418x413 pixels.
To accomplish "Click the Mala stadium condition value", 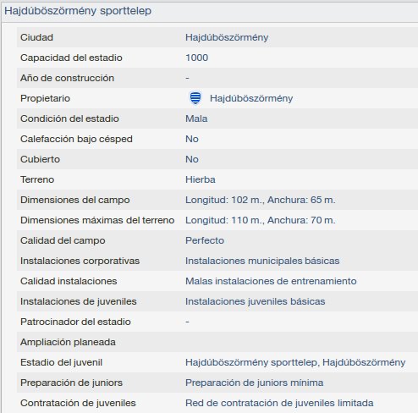I will pyautogui.click(x=196, y=118).
